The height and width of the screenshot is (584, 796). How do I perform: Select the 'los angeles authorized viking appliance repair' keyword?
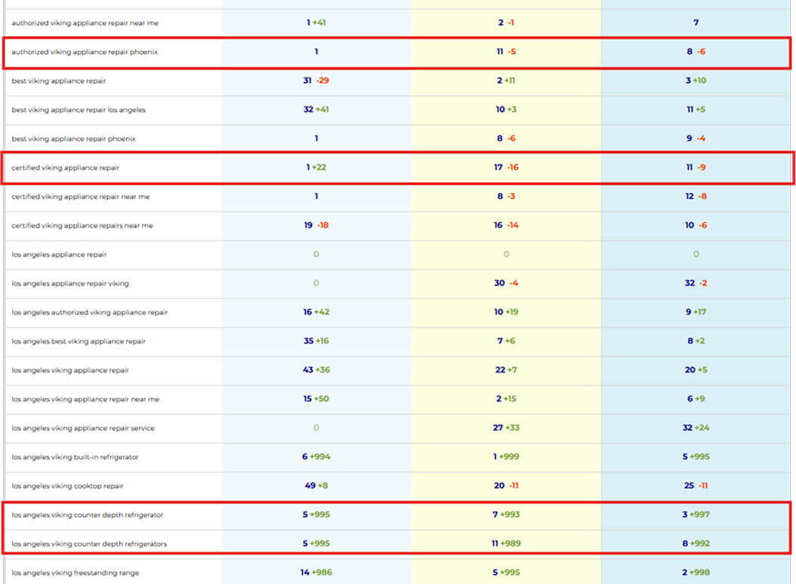tap(90, 312)
